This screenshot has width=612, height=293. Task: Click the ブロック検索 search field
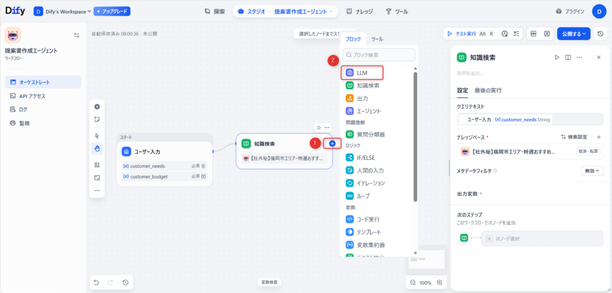[x=379, y=55]
